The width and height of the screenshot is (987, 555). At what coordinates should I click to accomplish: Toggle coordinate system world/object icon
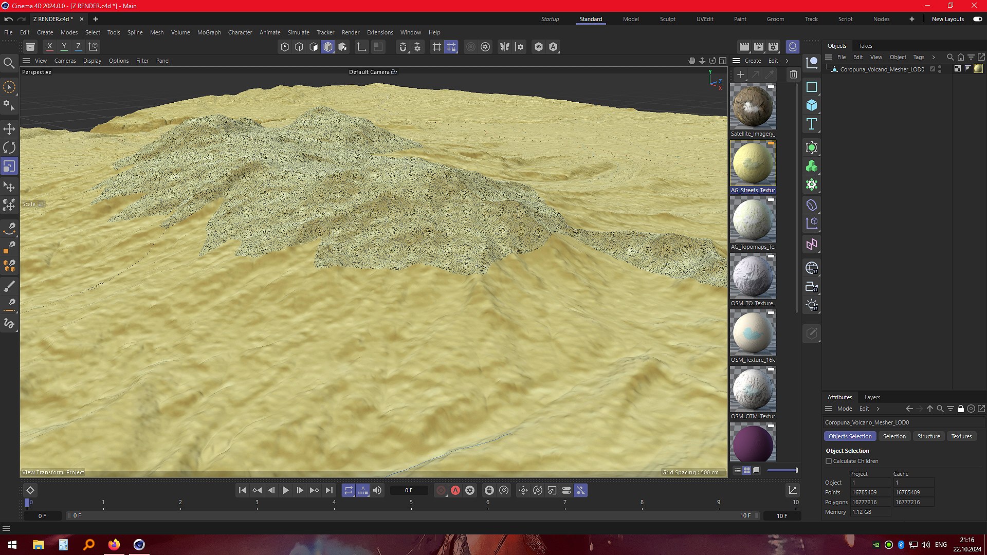tap(94, 47)
